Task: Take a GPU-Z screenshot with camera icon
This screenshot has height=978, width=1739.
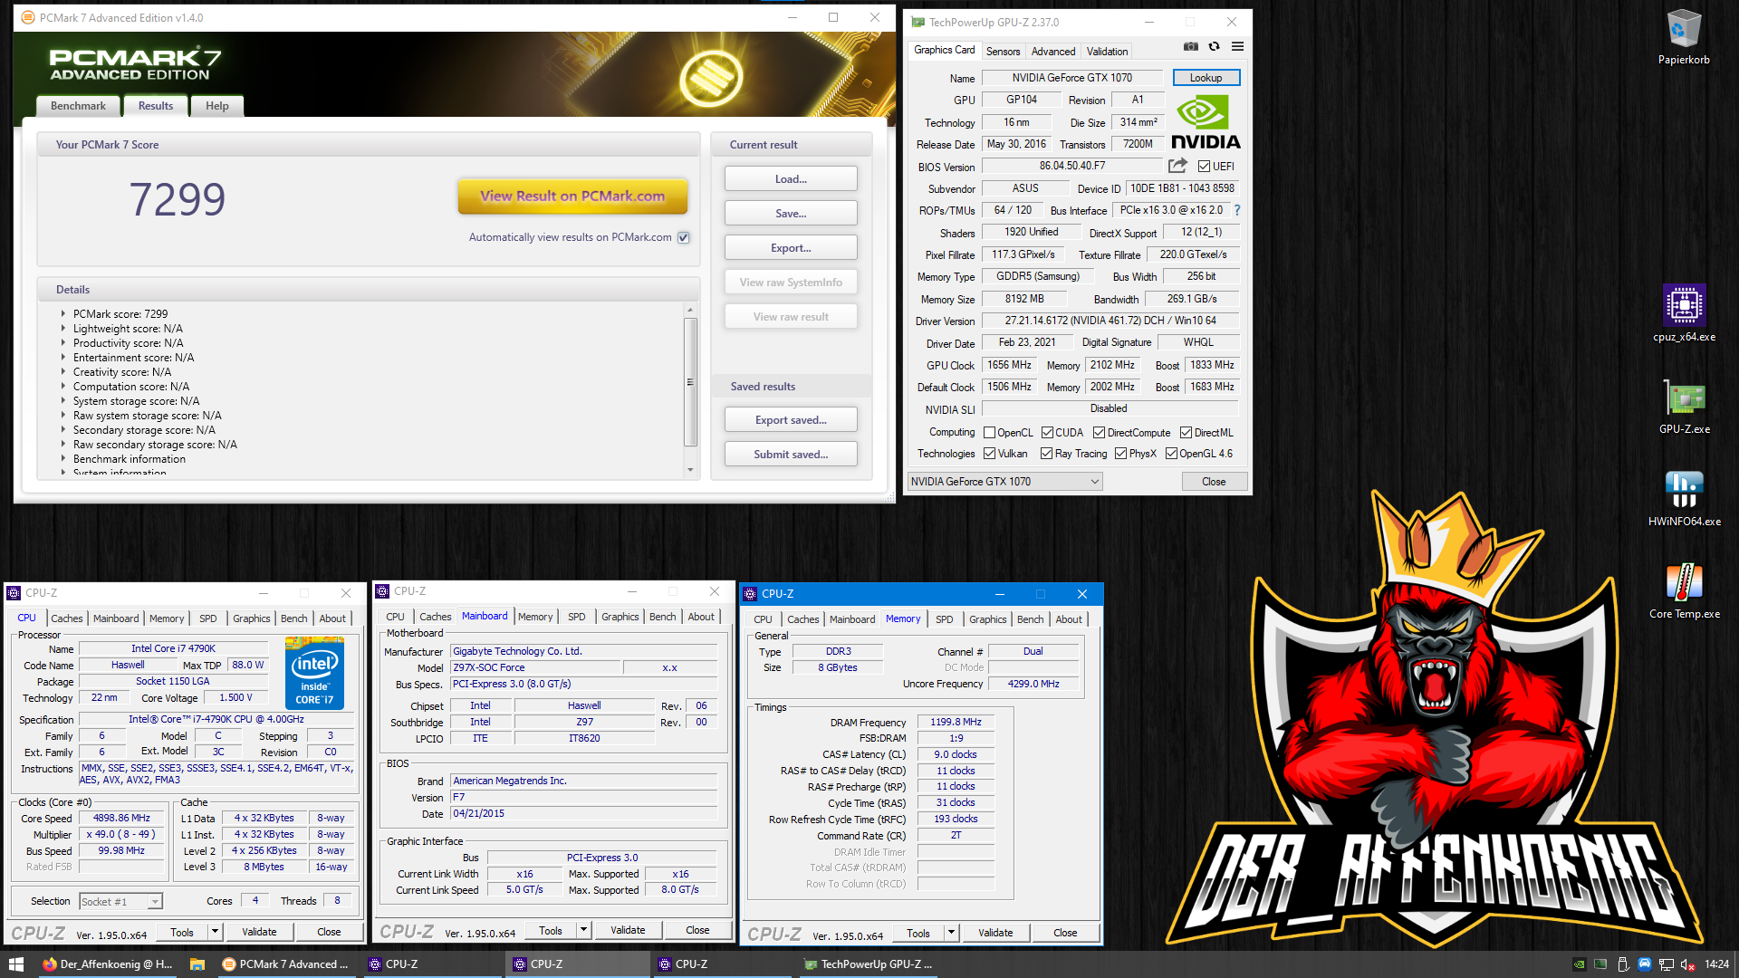Action: [x=1190, y=47]
